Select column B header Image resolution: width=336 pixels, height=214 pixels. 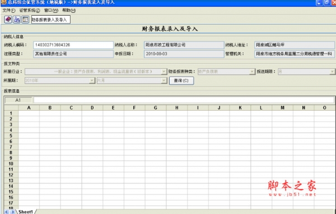[50, 108]
